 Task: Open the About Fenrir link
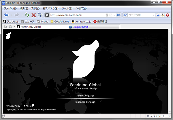pyautogui.click(x=29, y=106)
